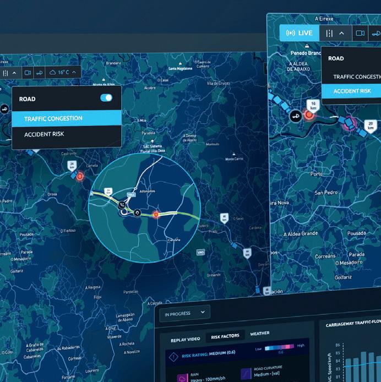
Task: Expand the weather chevron beside 16°C
Action: (74, 72)
